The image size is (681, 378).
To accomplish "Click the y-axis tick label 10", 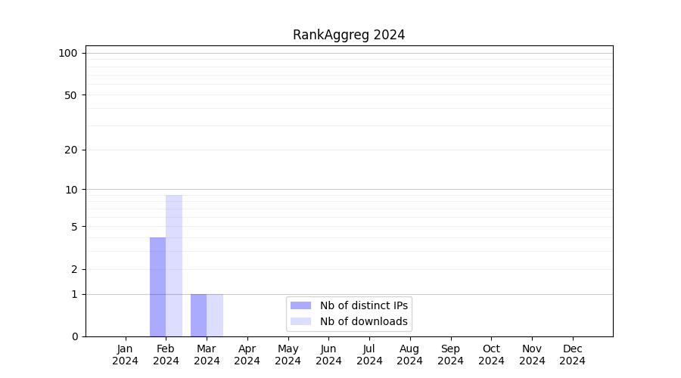I will [x=70, y=190].
